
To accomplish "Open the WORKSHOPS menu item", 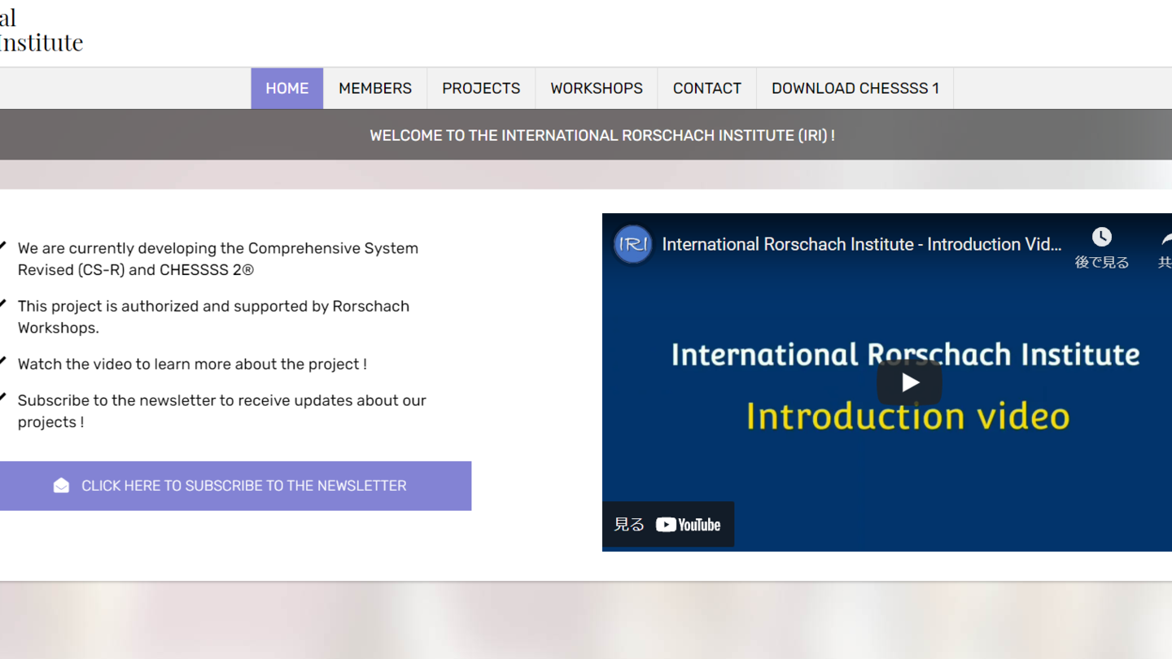I will (x=597, y=88).
